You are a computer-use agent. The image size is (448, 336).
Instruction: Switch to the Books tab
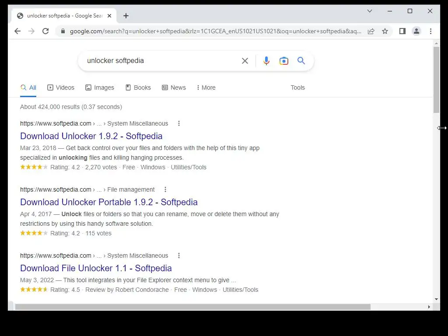138,87
